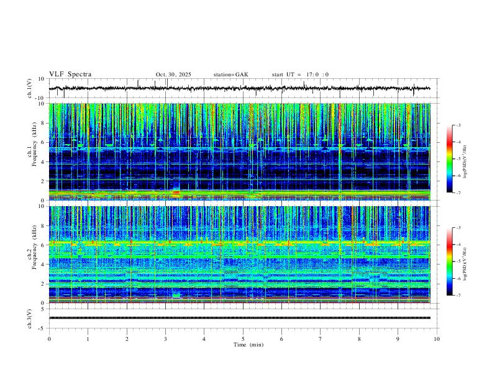
Task: Click time axis tick label "2"
Action: (x=127, y=339)
